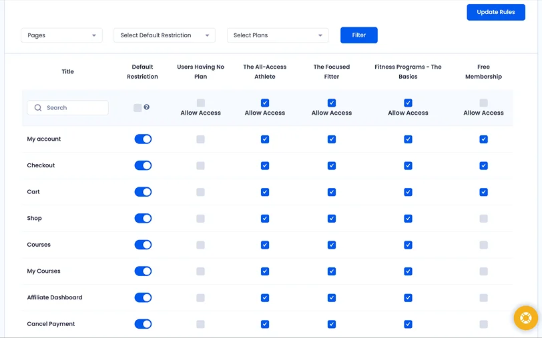The height and width of the screenshot is (338, 542).
Task: Click the Default Restriction help question-mark icon
Action: (x=146, y=107)
